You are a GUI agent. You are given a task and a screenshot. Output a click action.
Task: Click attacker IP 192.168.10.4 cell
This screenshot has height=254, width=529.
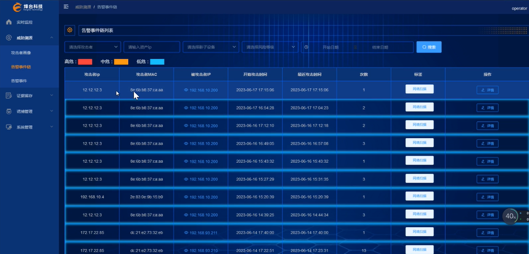click(92, 197)
